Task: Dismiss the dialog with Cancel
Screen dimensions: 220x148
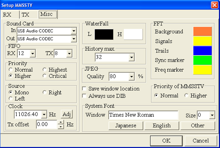Action: (201, 140)
